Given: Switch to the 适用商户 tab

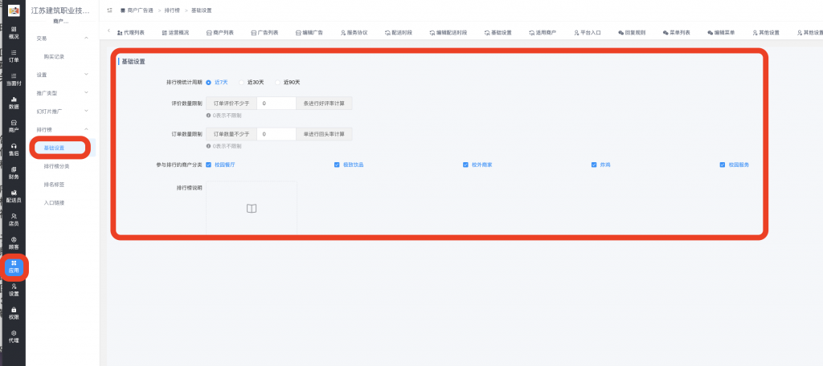Looking at the screenshot, I should click(543, 33).
